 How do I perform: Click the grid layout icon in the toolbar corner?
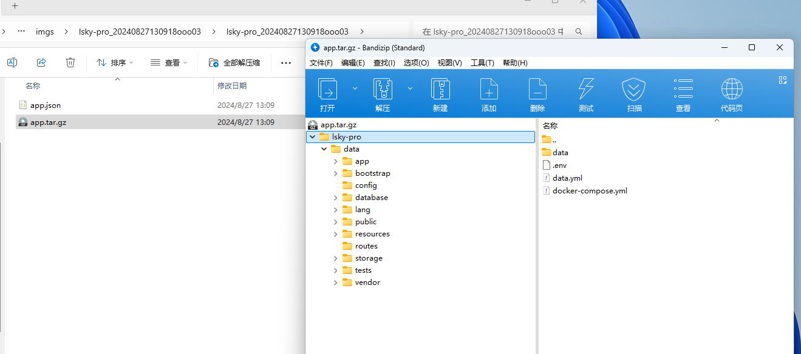click(x=783, y=79)
